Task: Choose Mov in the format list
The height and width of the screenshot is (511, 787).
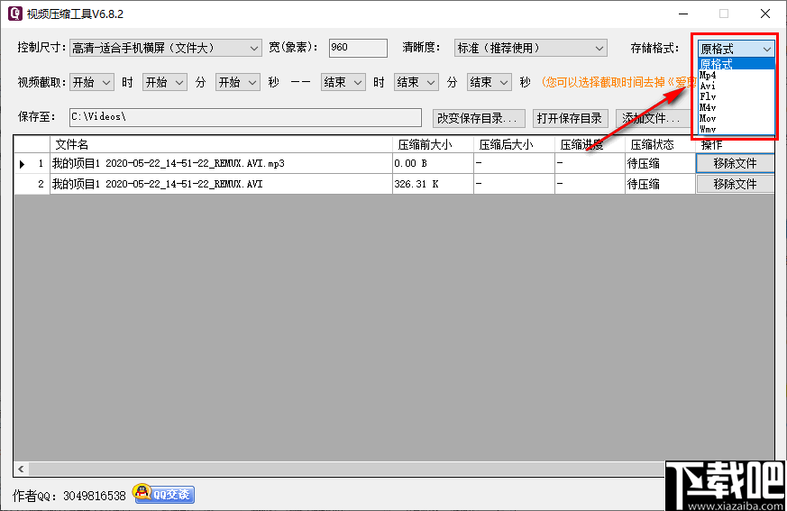Action: coord(736,118)
